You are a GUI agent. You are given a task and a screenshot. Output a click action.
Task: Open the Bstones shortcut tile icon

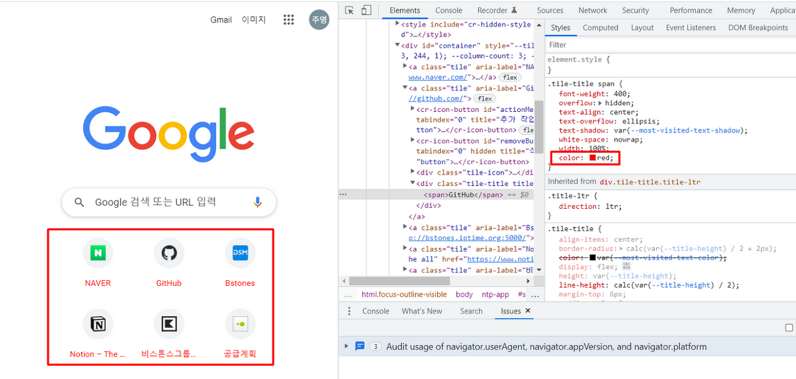pyautogui.click(x=240, y=253)
